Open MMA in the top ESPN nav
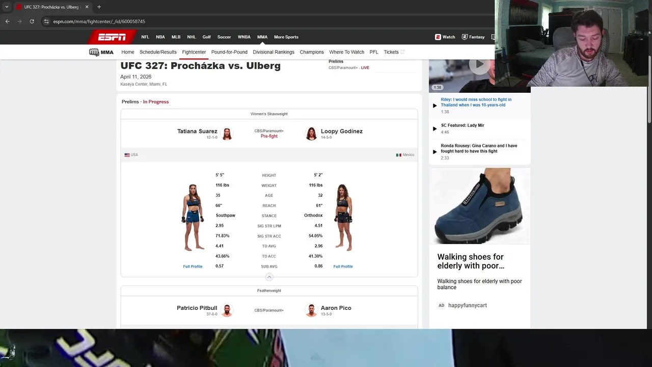 point(262,37)
